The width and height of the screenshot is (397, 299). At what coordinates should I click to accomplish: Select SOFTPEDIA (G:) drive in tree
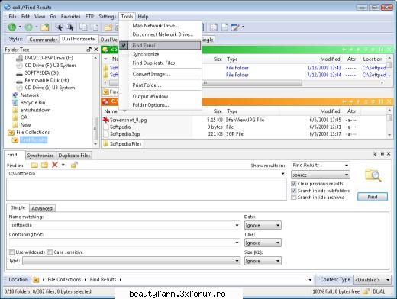tap(42, 73)
